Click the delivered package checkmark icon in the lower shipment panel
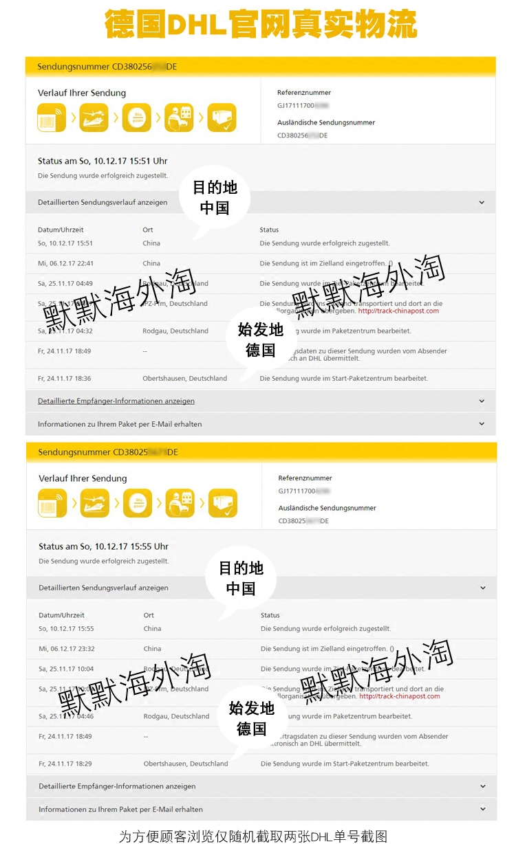 tap(223, 503)
